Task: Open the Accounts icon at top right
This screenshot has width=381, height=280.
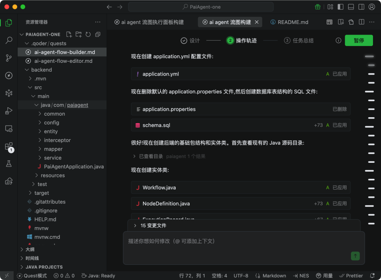Action: pyautogui.click(x=372, y=6)
